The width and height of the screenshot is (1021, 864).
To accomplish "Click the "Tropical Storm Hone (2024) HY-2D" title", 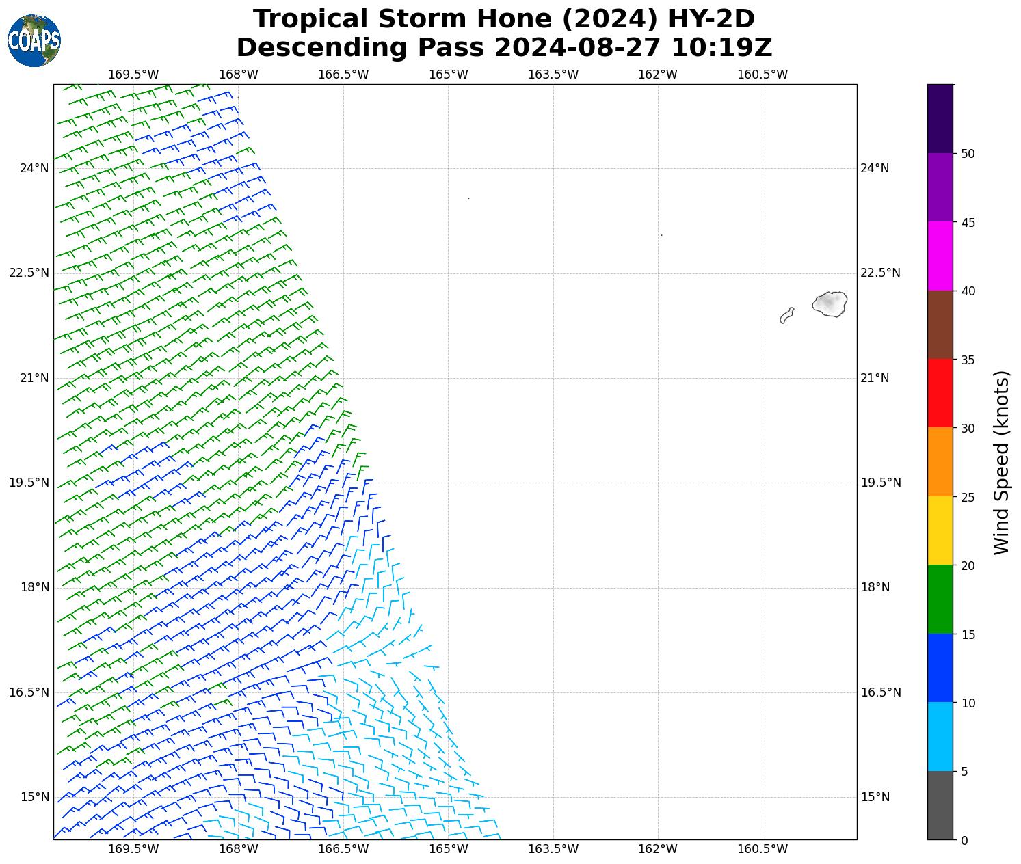I will [504, 19].
